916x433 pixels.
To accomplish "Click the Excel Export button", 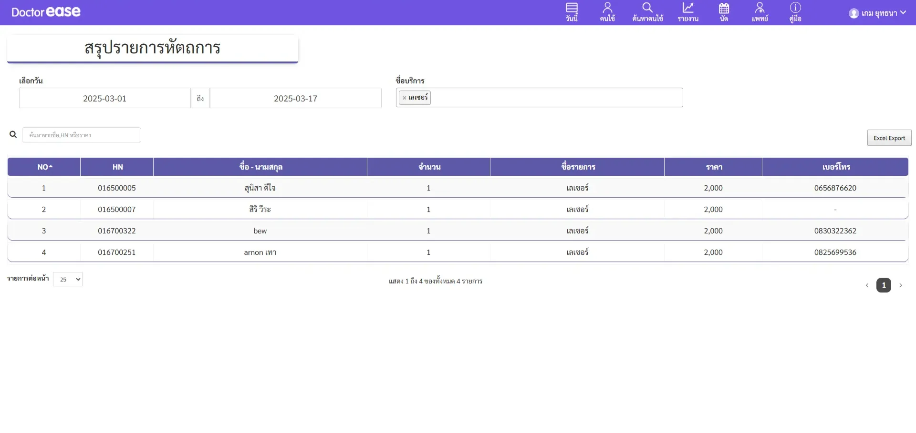I will click(889, 138).
